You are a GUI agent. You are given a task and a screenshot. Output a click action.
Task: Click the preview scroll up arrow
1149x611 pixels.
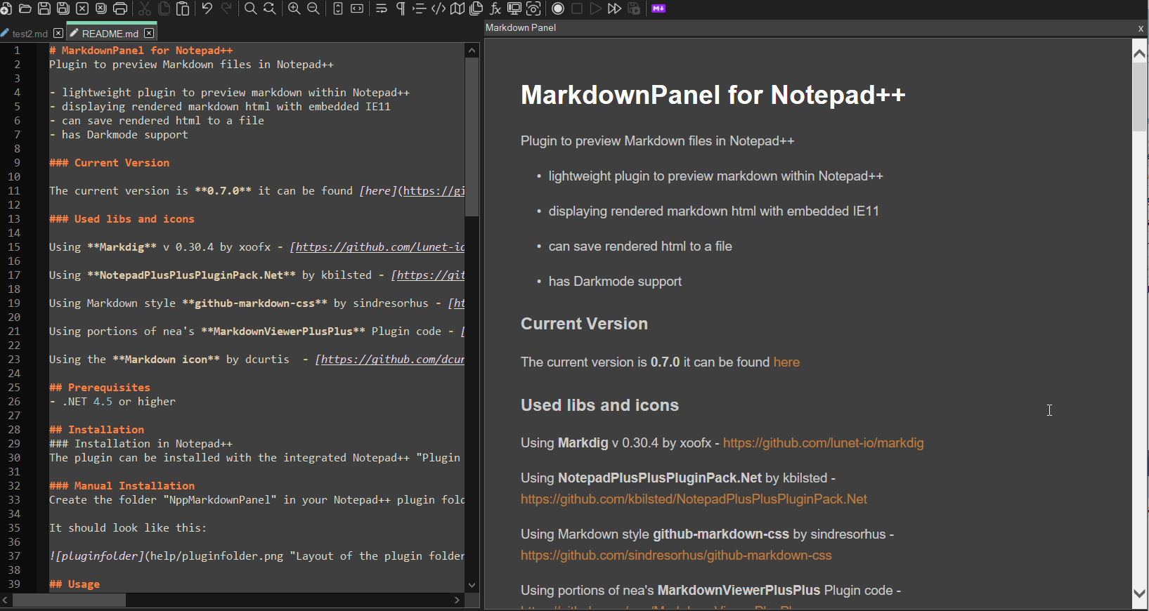1140,53
